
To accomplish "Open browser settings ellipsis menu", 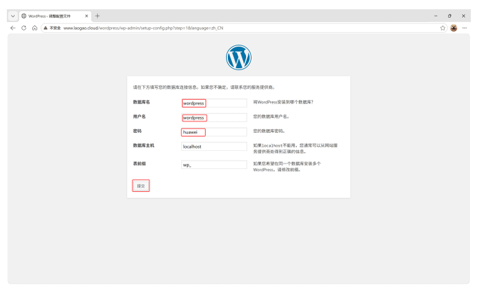I will point(464,28).
